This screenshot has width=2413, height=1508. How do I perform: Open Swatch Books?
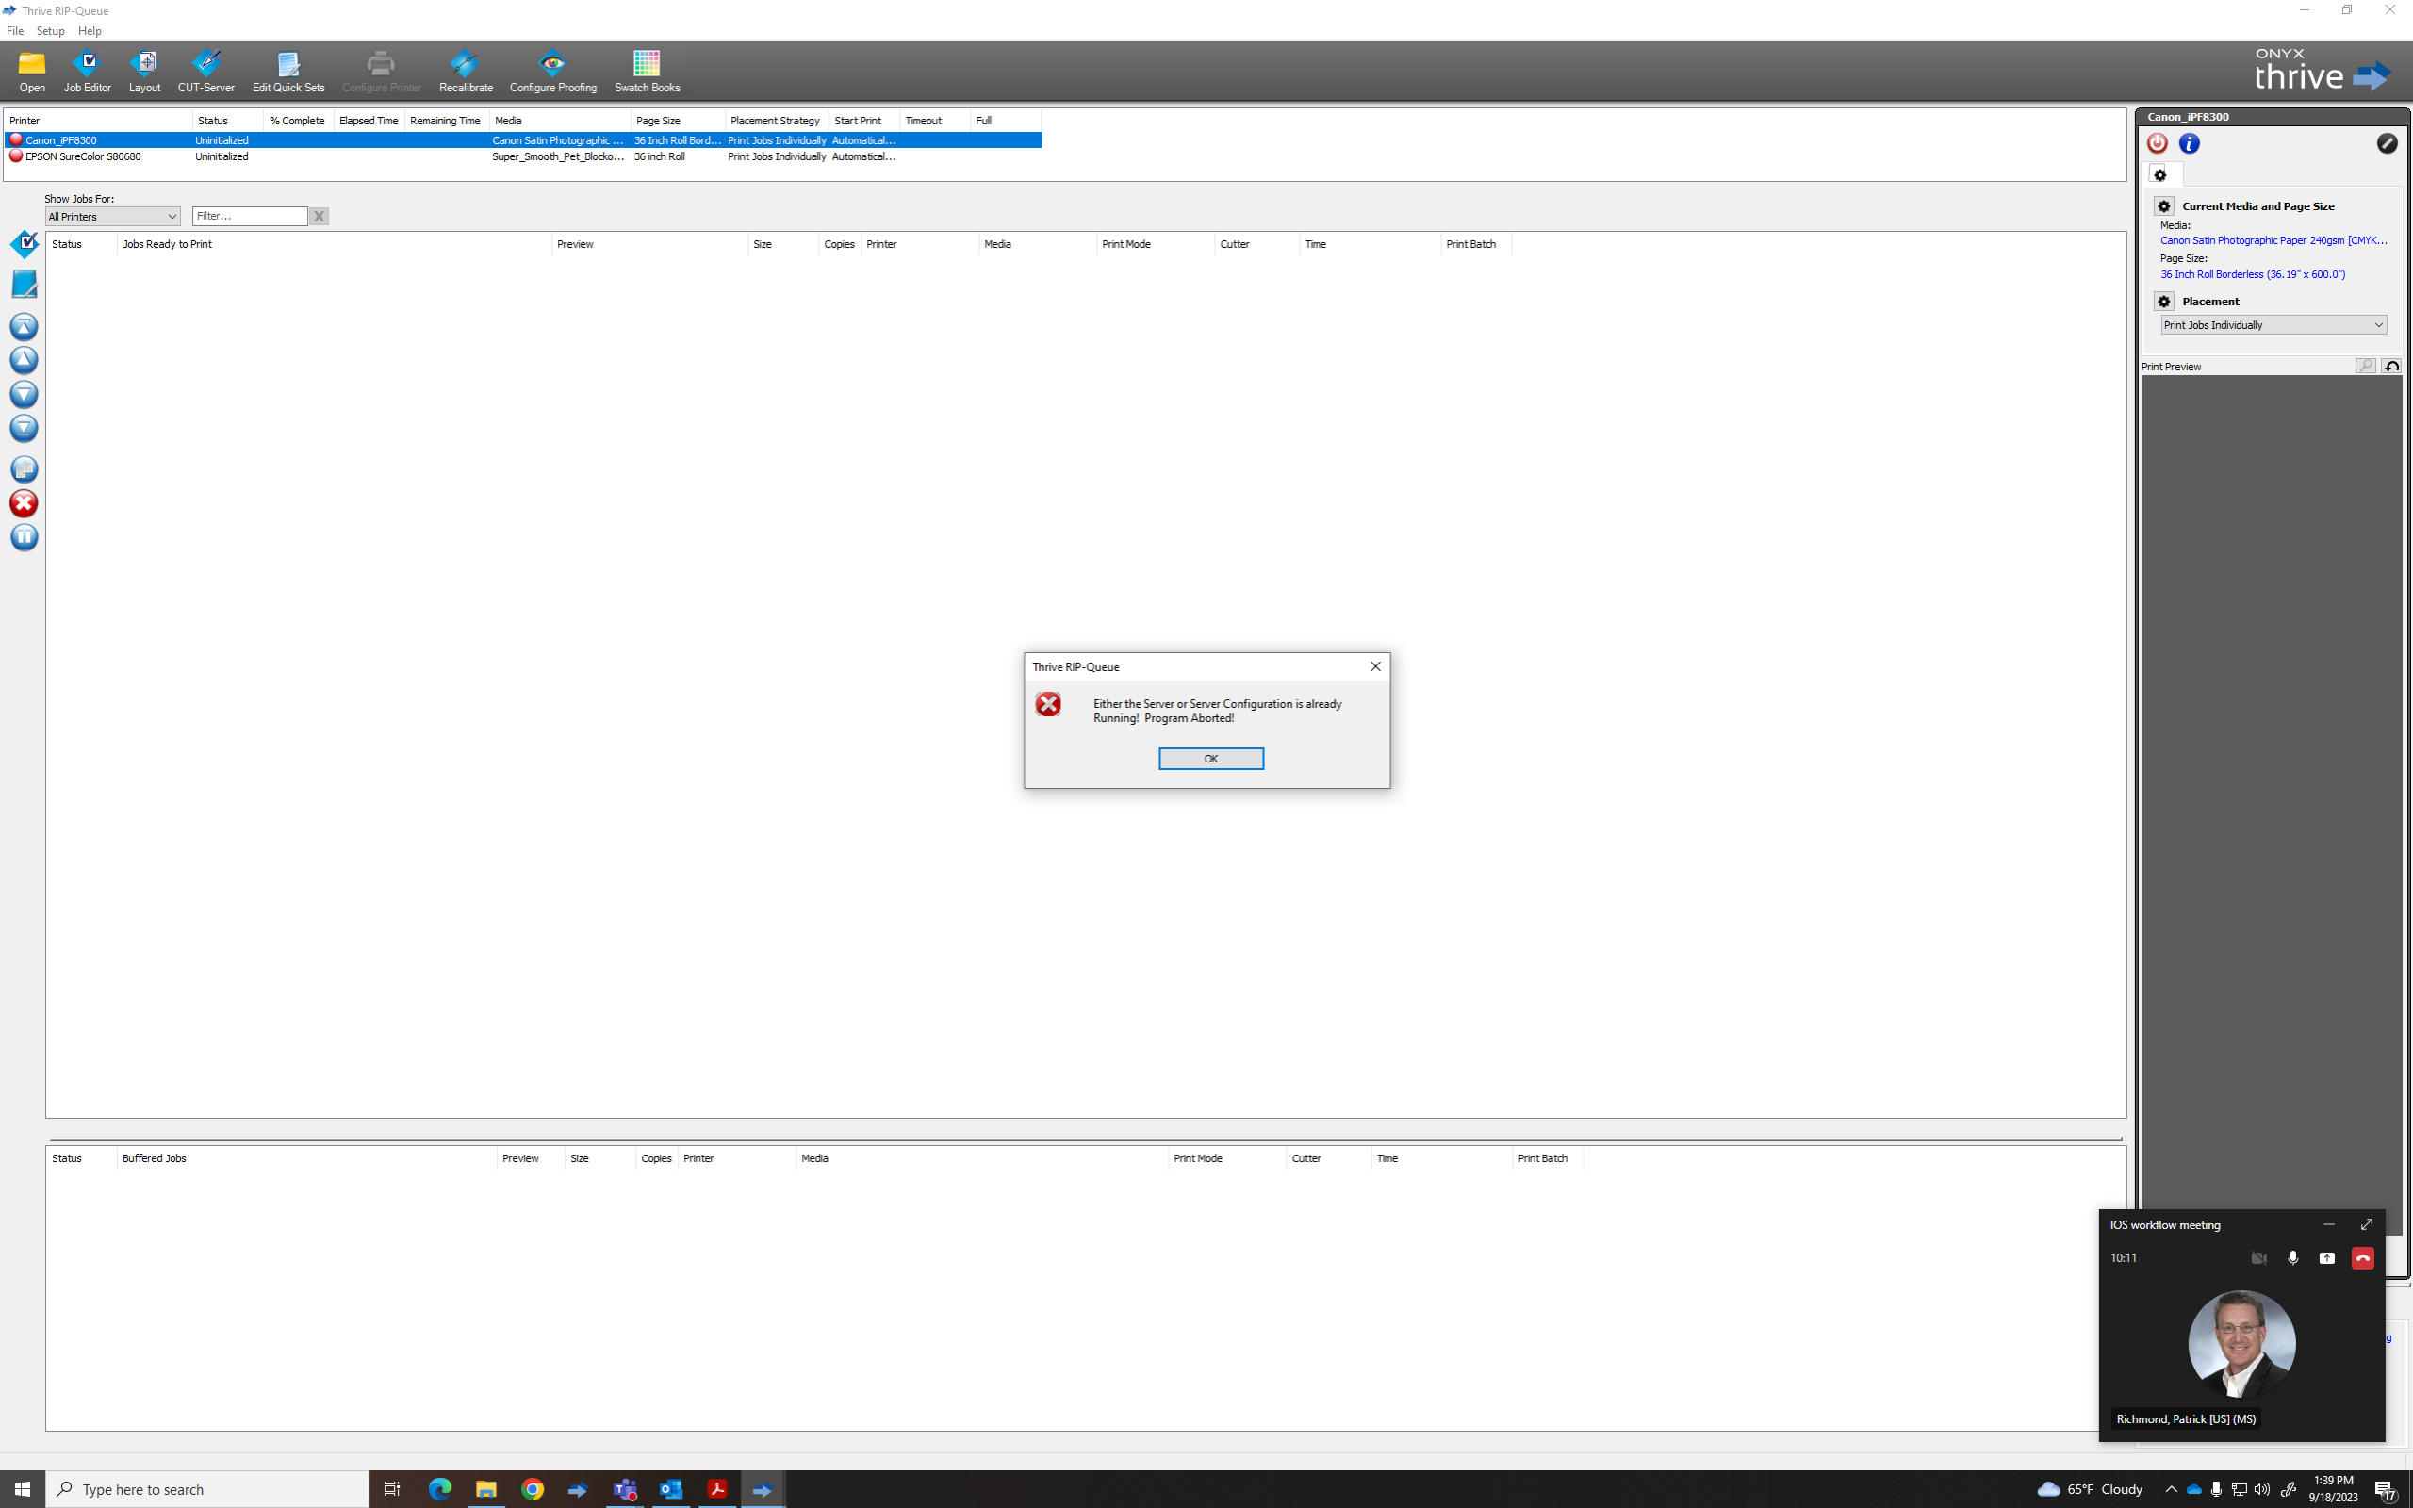(x=648, y=72)
